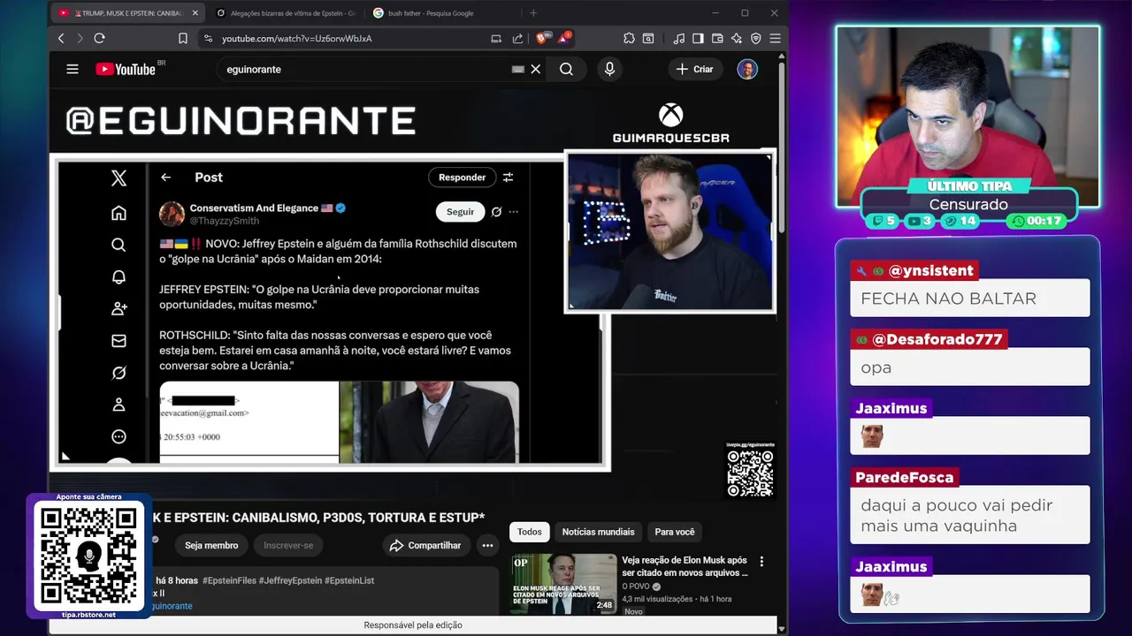Select the Para você filter chip
1132x636 pixels.
point(675,532)
